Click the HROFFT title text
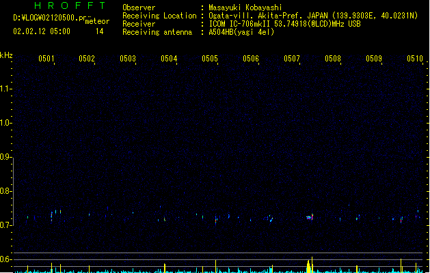The height and width of the screenshot is (273, 430). click(70, 5)
